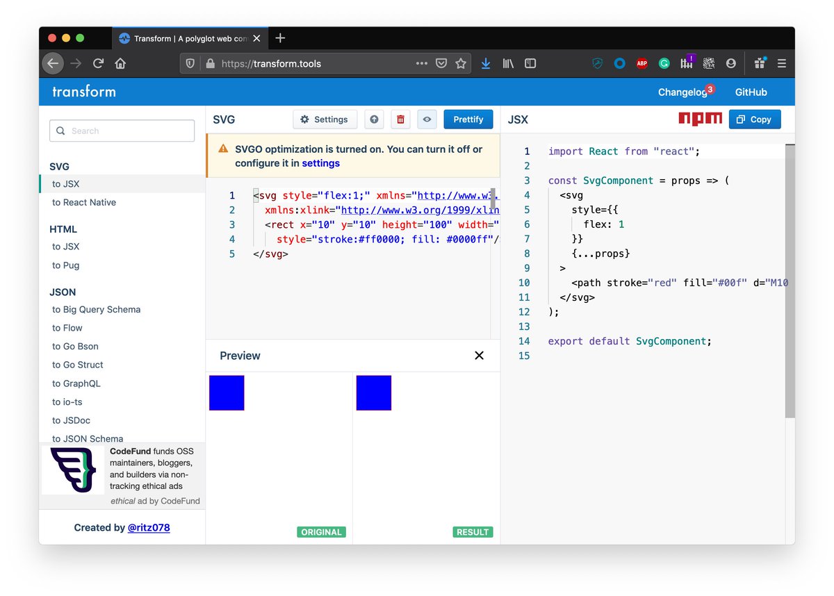Reload the transform.tools page

point(98,63)
